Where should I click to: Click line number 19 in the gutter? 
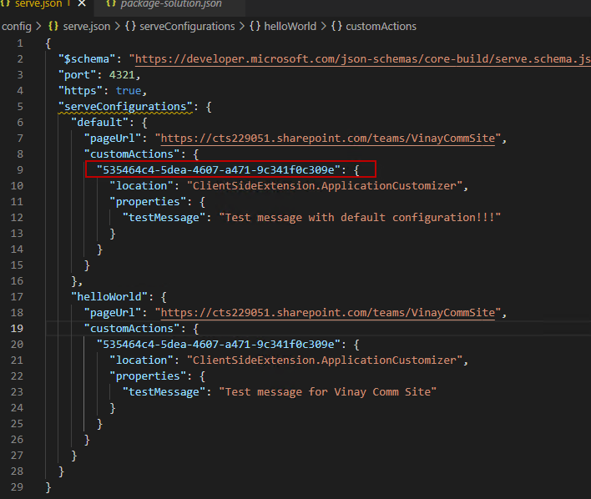click(17, 329)
